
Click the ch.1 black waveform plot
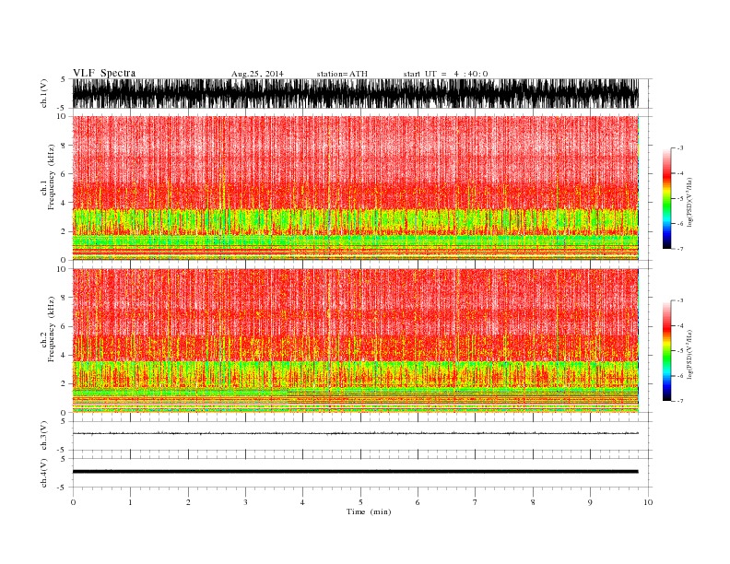[356, 93]
